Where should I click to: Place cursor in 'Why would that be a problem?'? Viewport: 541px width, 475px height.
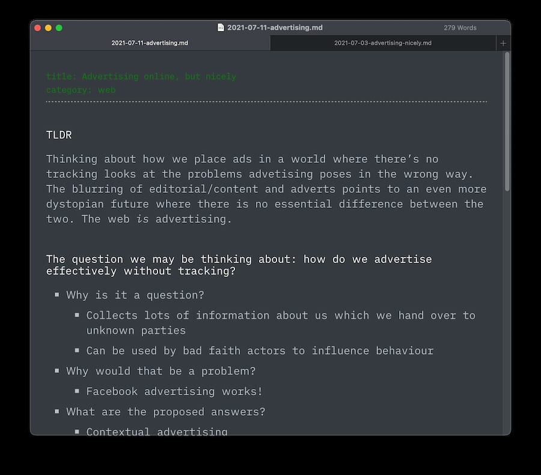pos(161,371)
